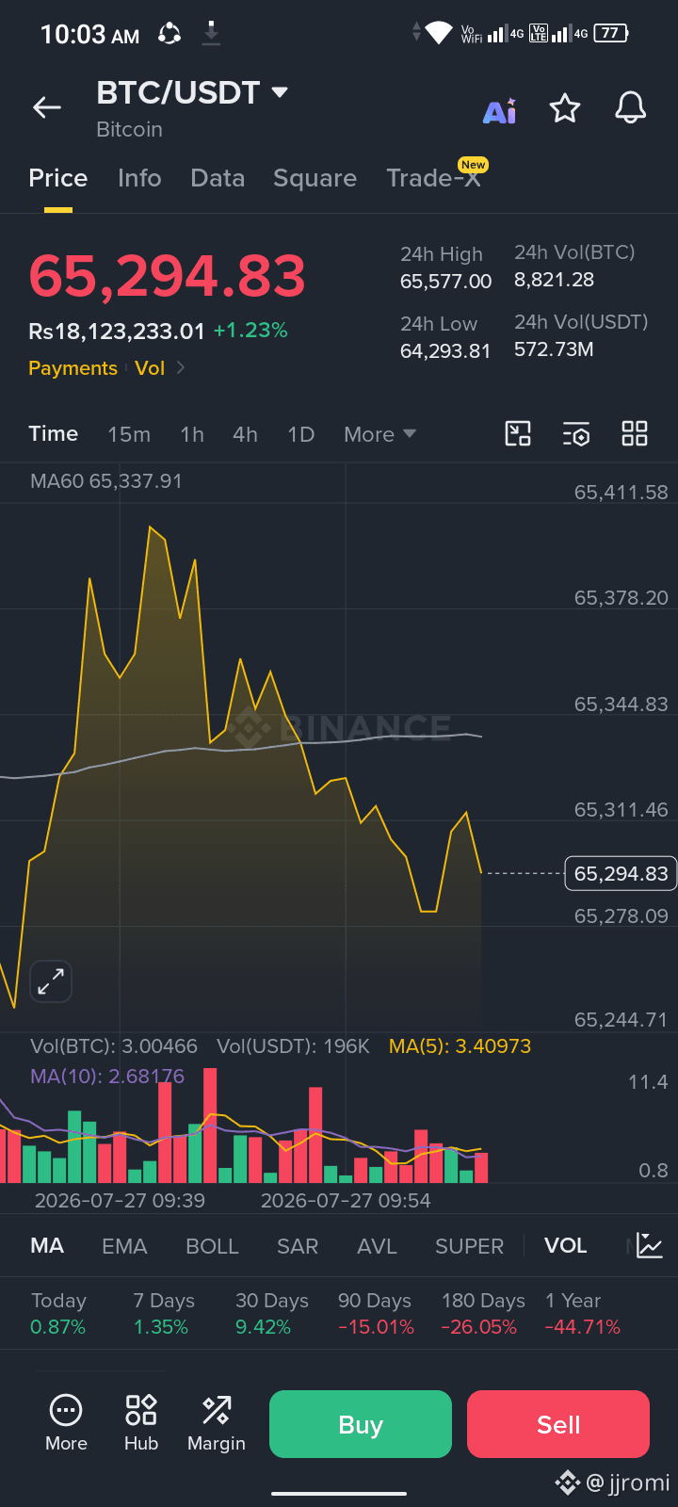
Task: Tap the MA60 65,337.91 label
Action: pyautogui.click(x=106, y=481)
